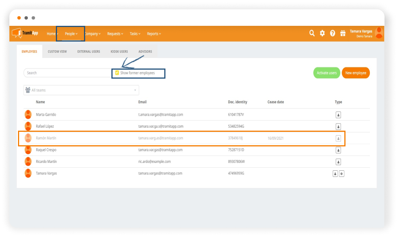
Task: Open the Reports menu
Action: (x=154, y=34)
